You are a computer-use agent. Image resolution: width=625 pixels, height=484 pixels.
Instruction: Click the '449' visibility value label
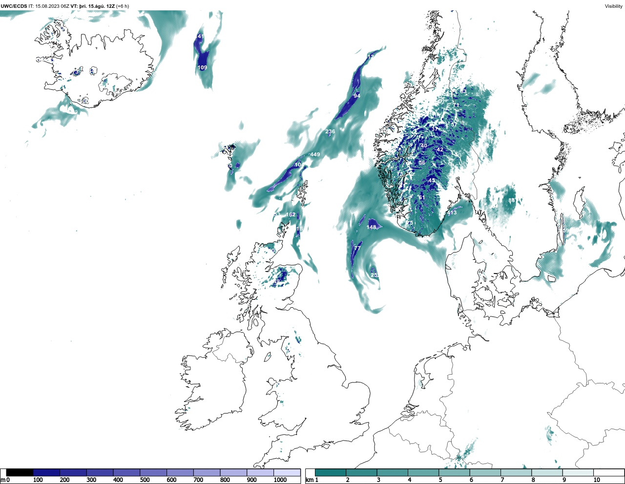[315, 154]
